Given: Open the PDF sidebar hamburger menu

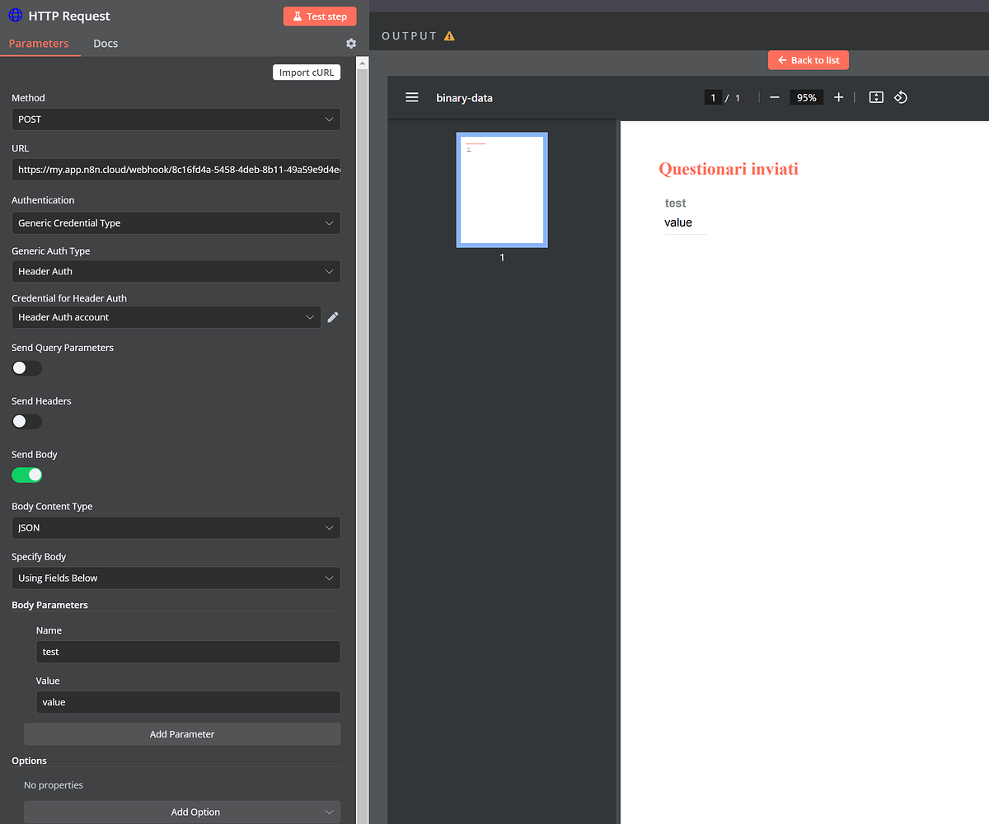Looking at the screenshot, I should point(411,96).
